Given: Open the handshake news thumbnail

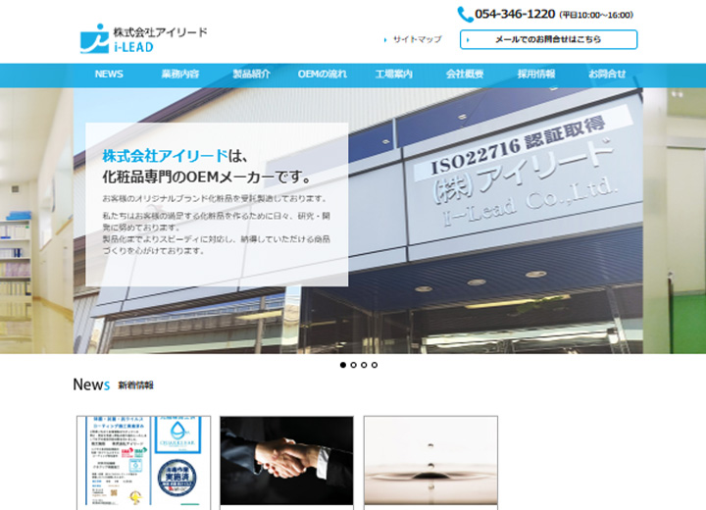Looking at the screenshot, I should click(286, 461).
